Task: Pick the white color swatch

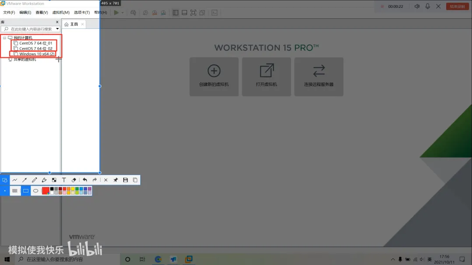Action: [52, 193]
